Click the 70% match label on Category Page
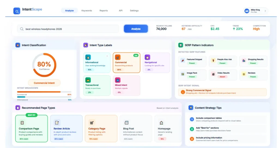Screen dimensions: 279x148 tap(93, 139)
